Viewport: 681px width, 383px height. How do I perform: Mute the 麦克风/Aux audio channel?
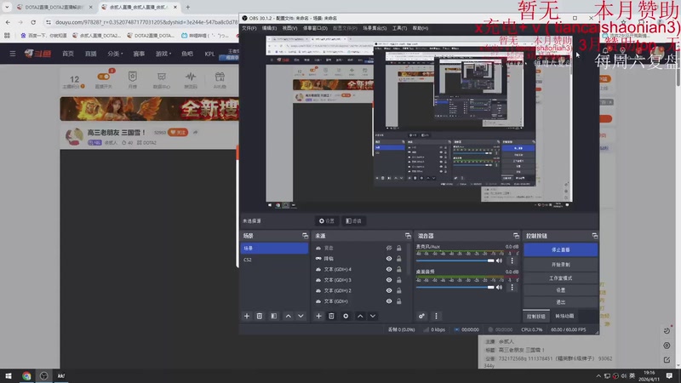click(499, 260)
